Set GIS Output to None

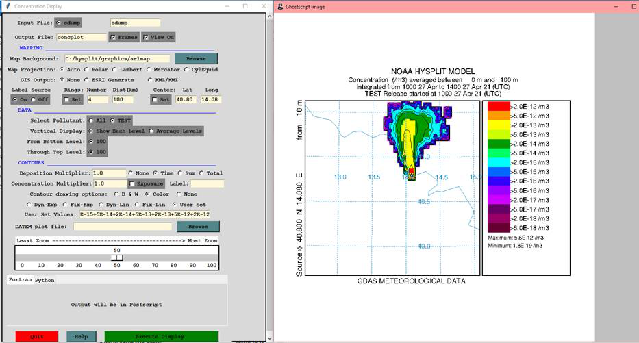[x=62, y=80]
